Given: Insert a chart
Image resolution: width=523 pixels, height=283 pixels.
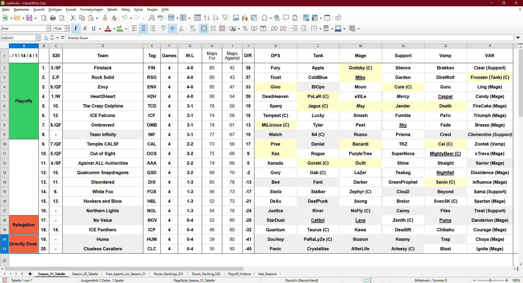Looking at the screenshot, I should (x=245, y=18).
